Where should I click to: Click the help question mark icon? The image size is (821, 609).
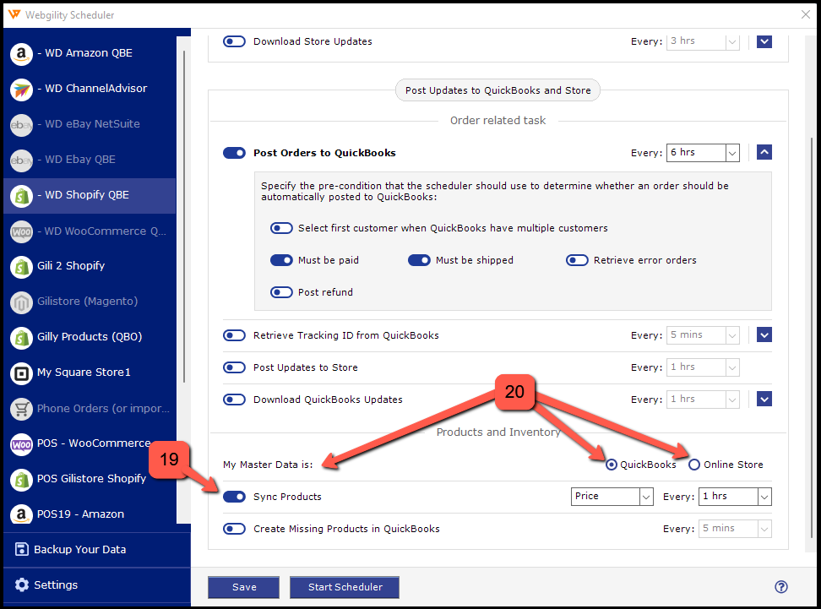tap(781, 587)
